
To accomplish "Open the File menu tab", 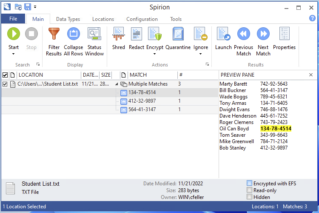I will [13, 19].
